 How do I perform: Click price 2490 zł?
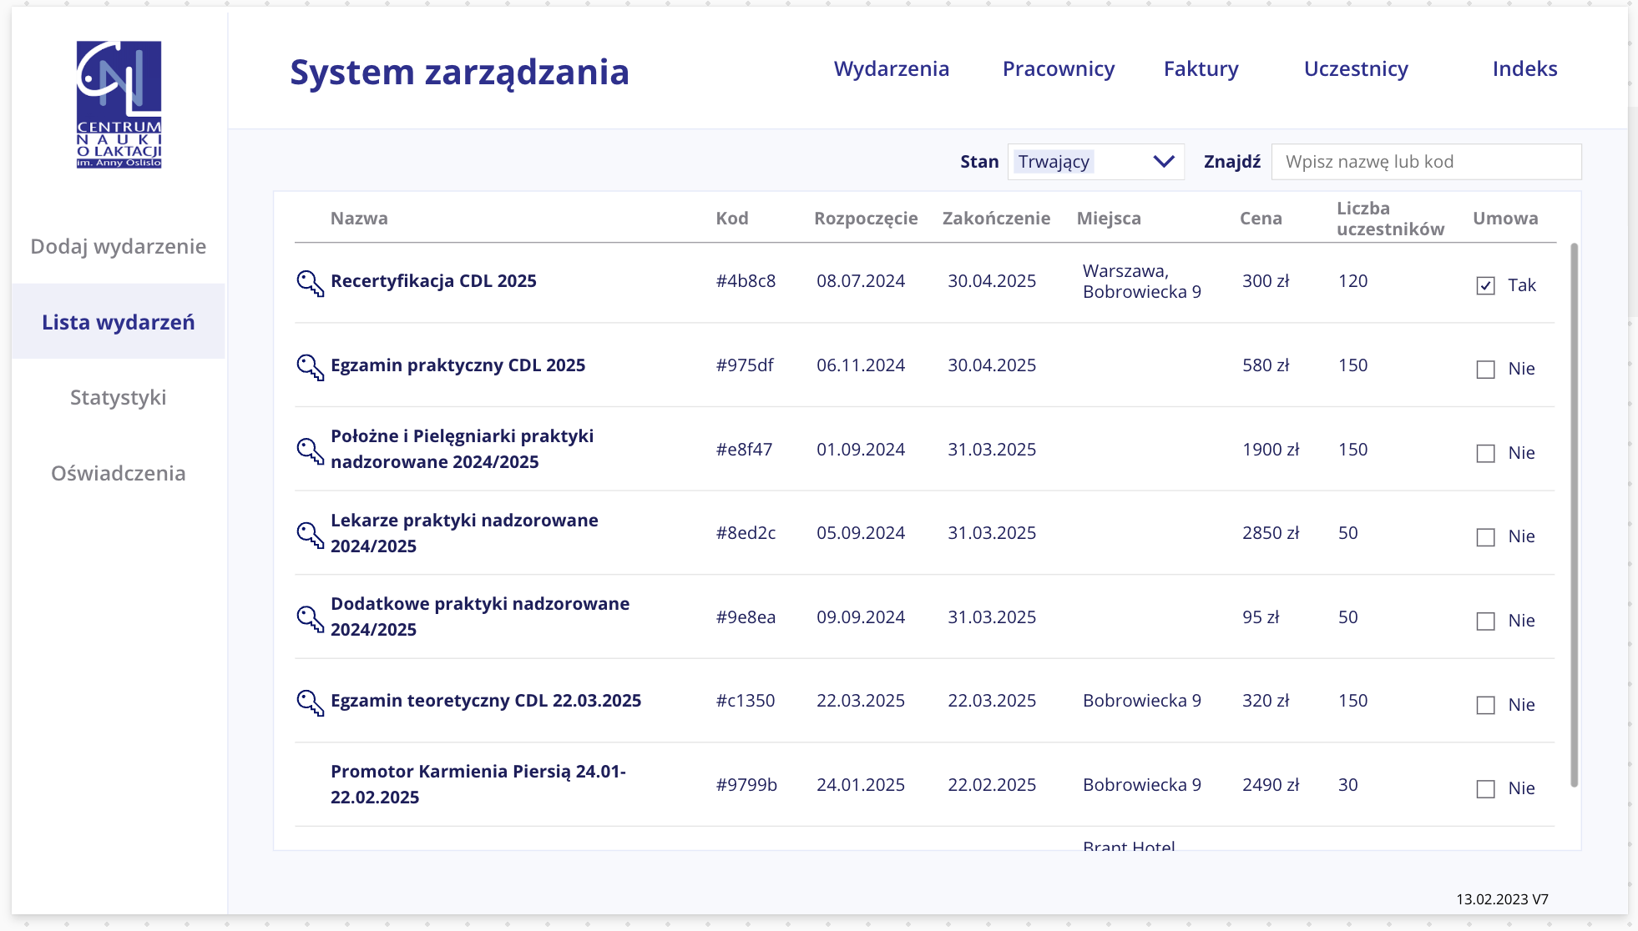click(1271, 785)
